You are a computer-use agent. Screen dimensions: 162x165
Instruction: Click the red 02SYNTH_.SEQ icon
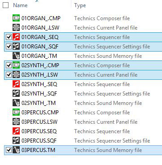(x=16, y=84)
